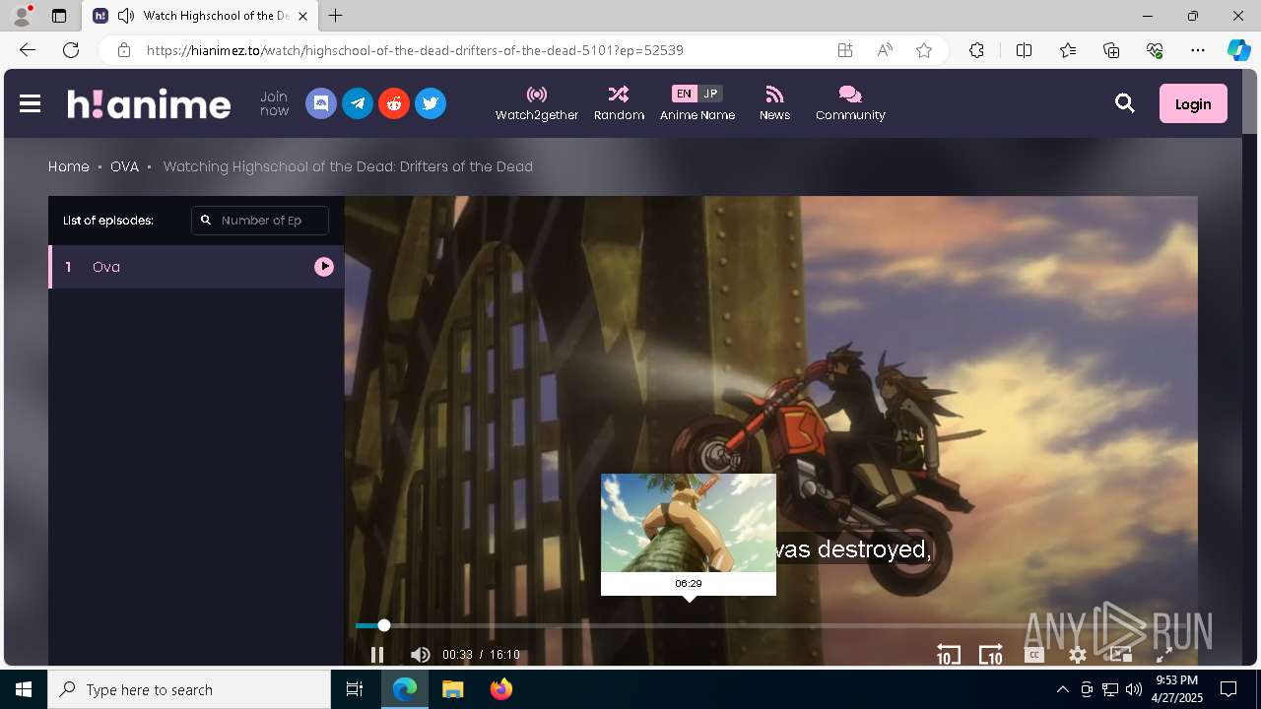Go to the HiAnime logo homepage
This screenshot has height=709, width=1261.
(x=149, y=103)
